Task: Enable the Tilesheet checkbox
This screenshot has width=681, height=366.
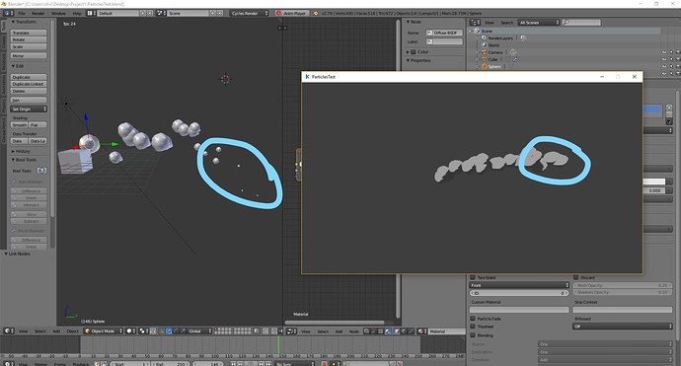Action: (473, 327)
